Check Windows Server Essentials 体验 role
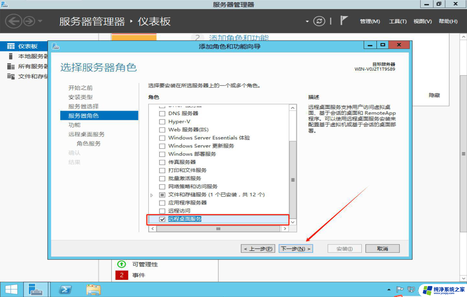 (162, 138)
